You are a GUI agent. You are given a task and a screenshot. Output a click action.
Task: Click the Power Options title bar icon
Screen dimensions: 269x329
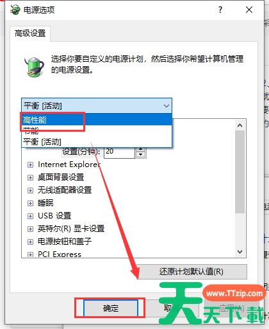pos(15,10)
